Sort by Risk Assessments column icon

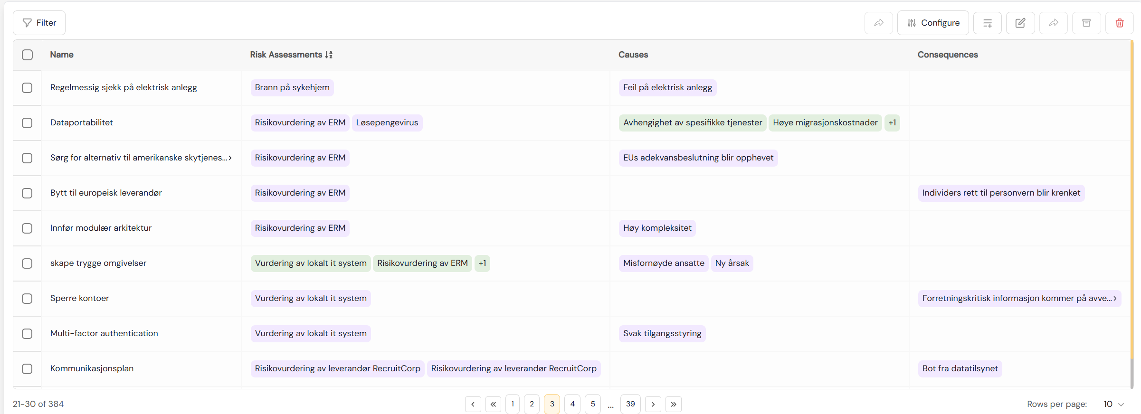[x=329, y=55]
